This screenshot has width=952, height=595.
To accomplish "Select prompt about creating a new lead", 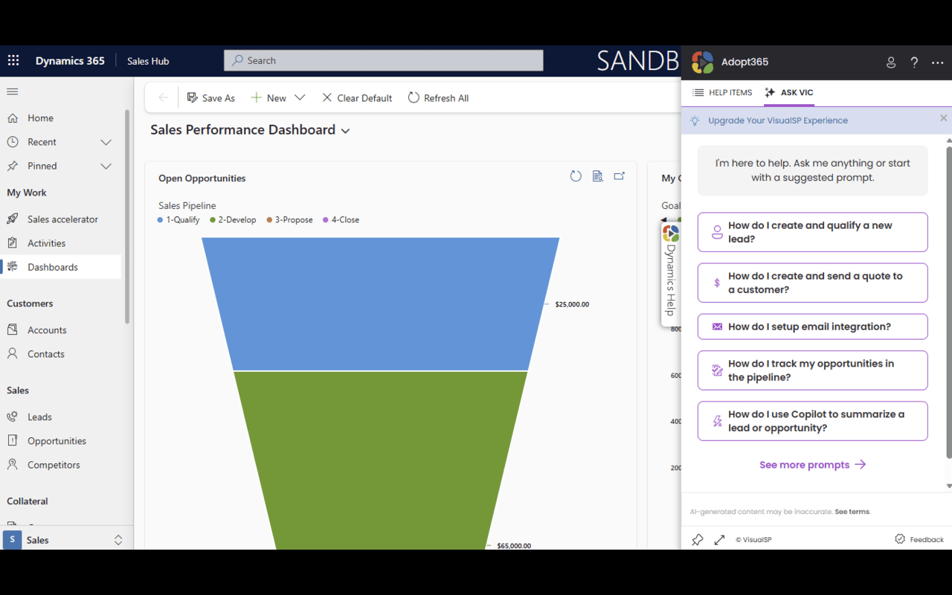I will pos(812,232).
